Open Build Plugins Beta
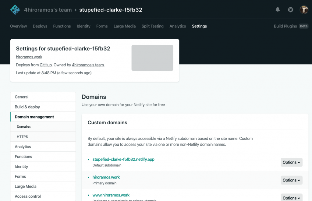Viewport: 312px width, 201px height. [291, 26]
